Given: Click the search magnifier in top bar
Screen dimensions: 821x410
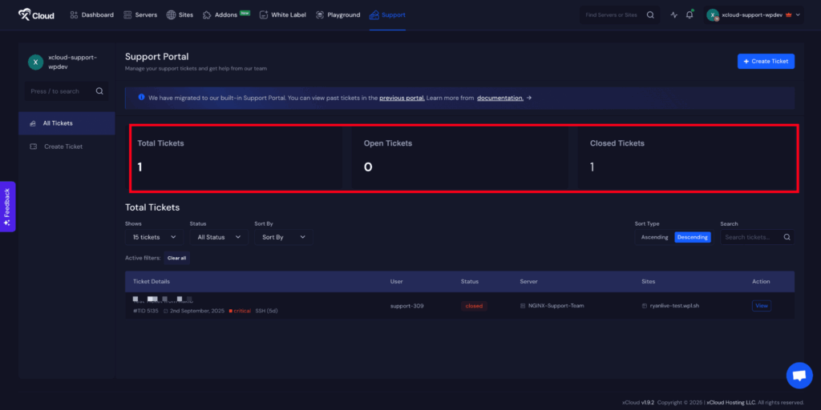Looking at the screenshot, I should coord(650,14).
